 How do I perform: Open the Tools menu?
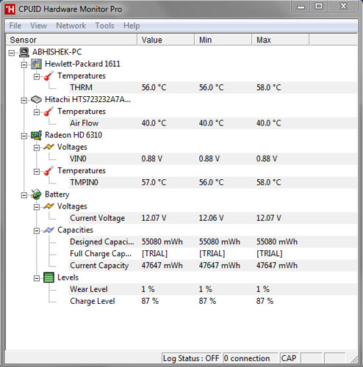pos(104,26)
